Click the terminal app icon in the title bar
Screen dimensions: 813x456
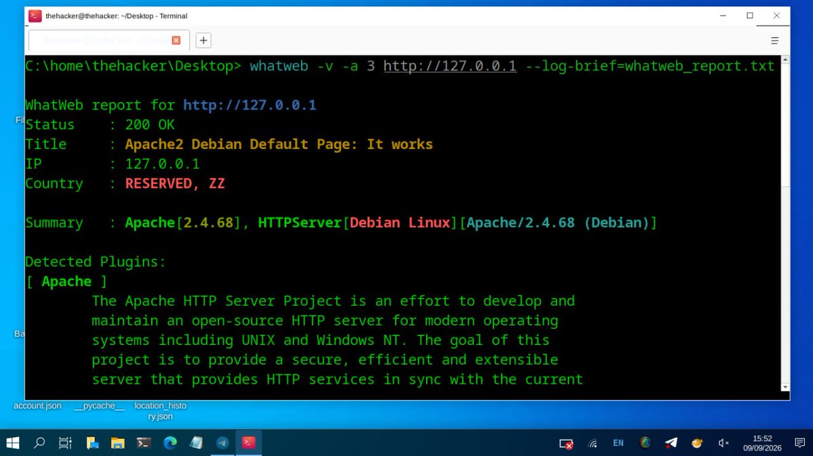pos(35,16)
